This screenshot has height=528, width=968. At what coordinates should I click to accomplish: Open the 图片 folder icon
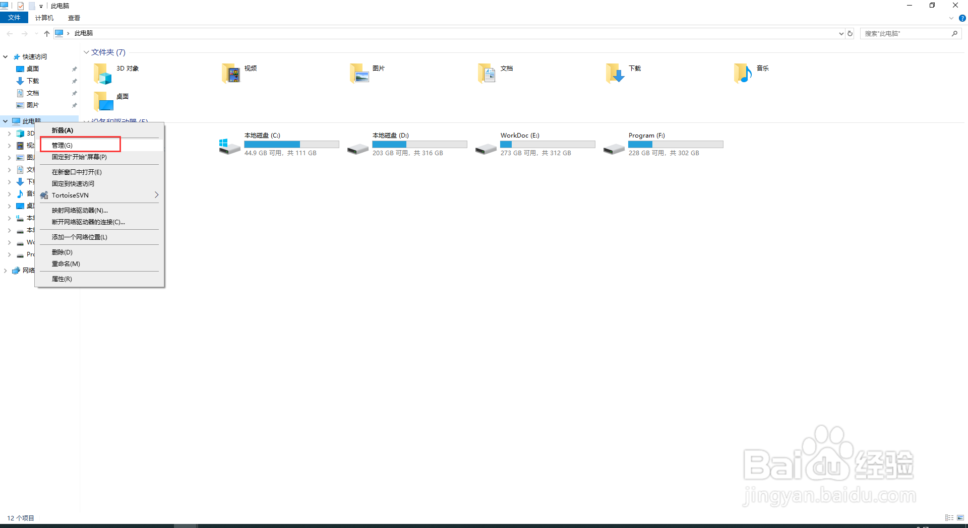pos(359,74)
